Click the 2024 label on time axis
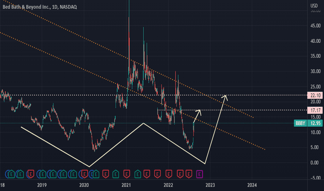Screen dimensions: 324x191 252,185
